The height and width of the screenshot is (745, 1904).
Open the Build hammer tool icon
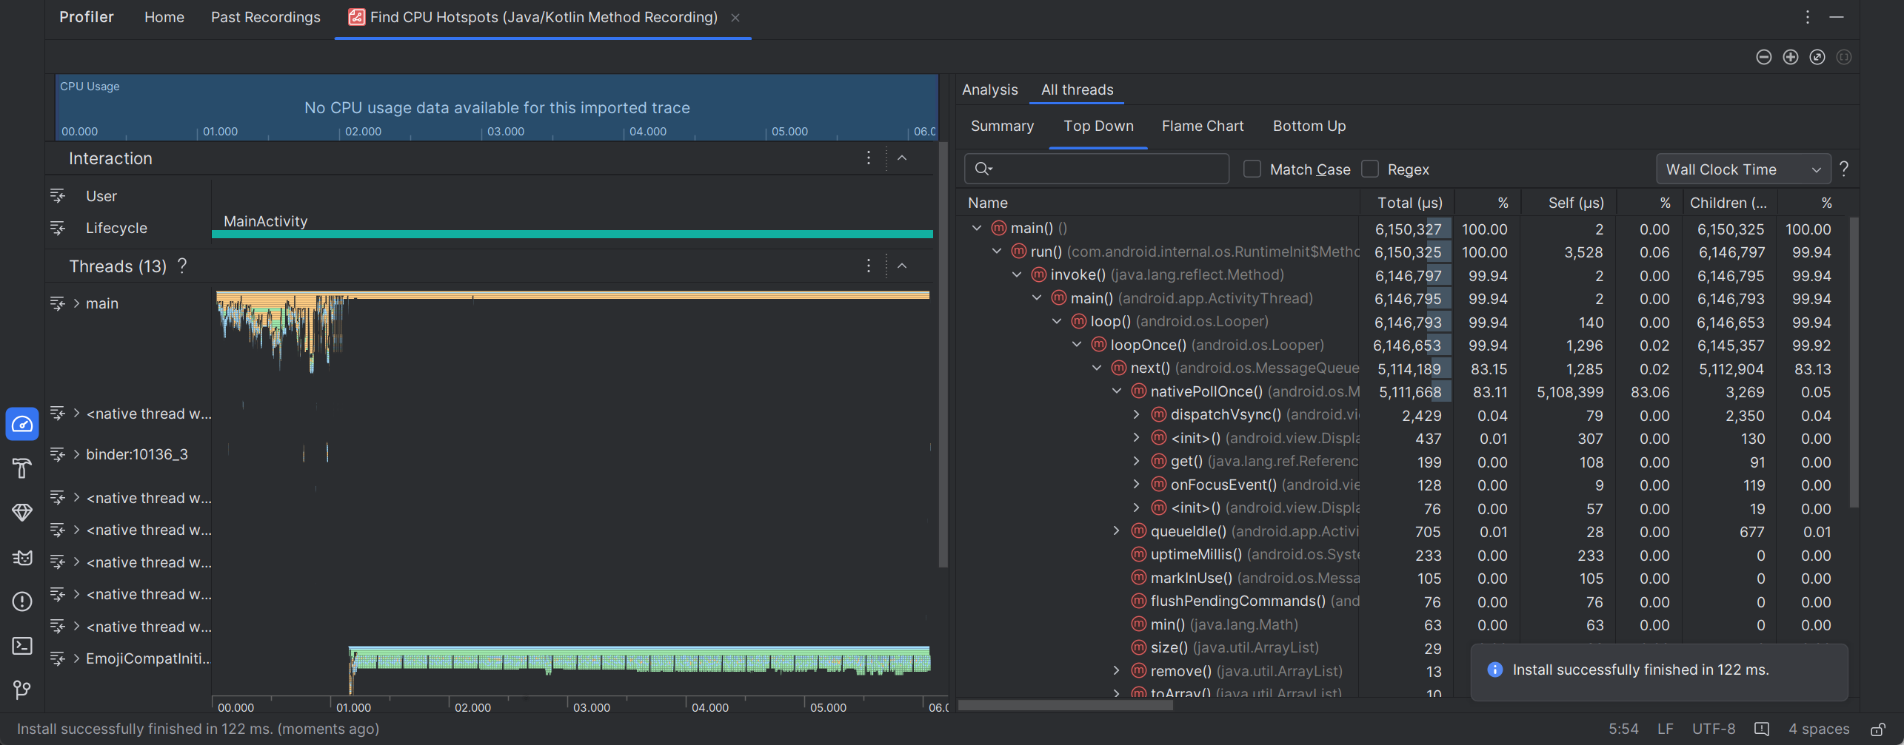click(x=22, y=468)
